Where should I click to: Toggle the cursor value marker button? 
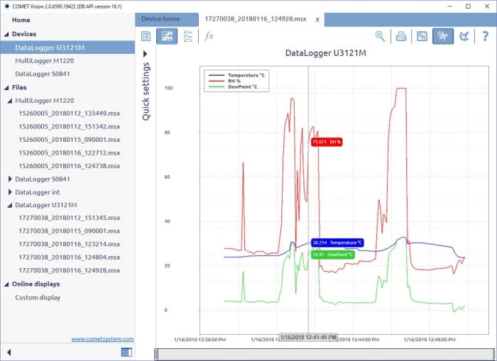[x=443, y=36]
